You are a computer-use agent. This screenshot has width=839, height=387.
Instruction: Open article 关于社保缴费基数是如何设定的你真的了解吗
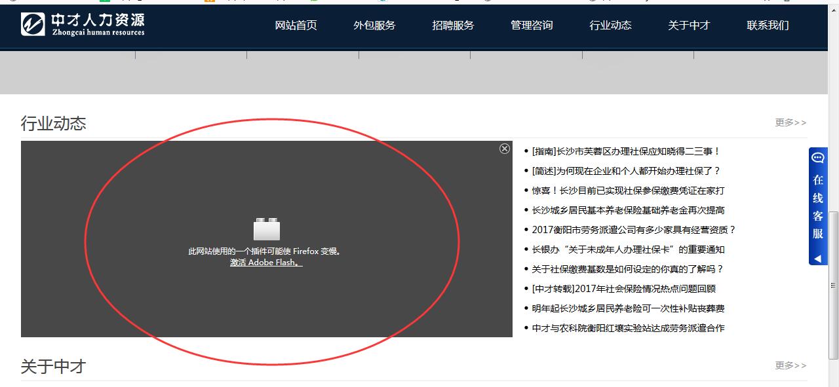tap(628, 269)
